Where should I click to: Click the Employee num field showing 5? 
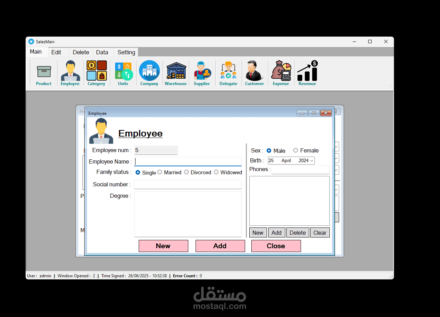[x=156, y=150]
